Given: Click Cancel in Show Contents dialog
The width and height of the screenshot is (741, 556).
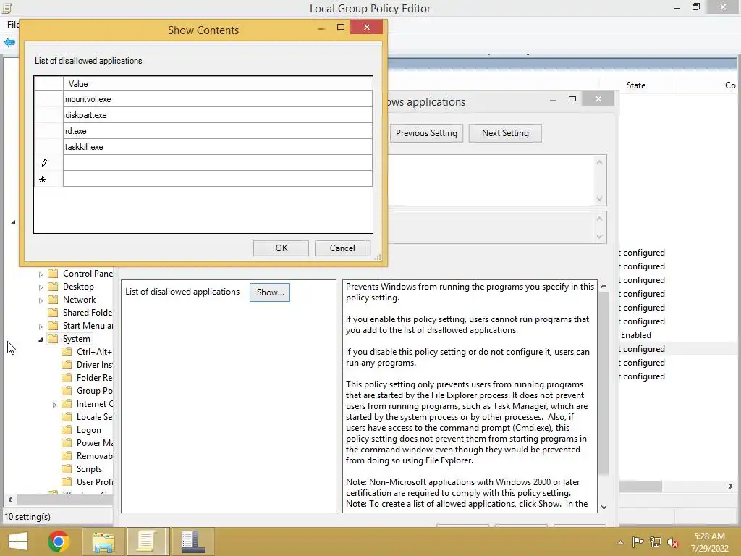Looking at the screenshot, I should pyautogui.click(x=342, y=248).
